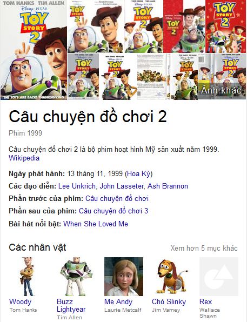
Task: Open the song 'When She Loved Me'
Action: click(96, 224)
